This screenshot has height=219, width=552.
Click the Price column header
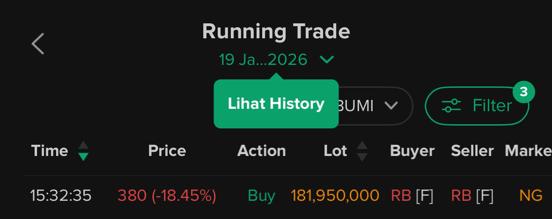click(167, 151)
